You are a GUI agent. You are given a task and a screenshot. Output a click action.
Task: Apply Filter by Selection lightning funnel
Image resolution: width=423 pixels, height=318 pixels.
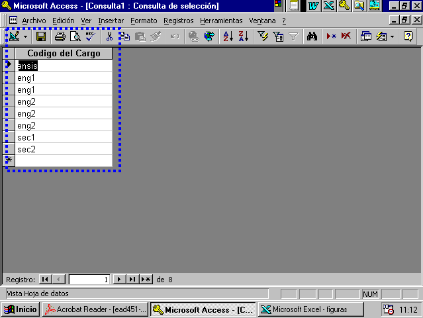click(263, 36)
